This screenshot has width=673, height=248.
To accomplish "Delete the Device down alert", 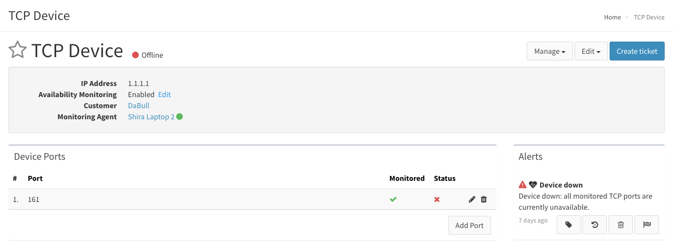I will (x=621, y=225).
